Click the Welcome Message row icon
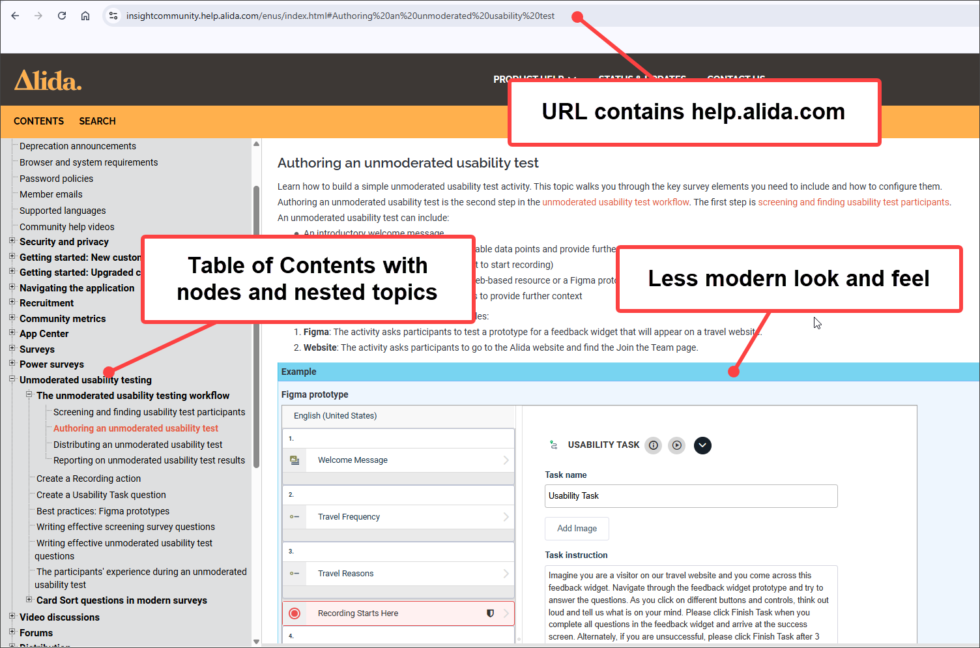Image resolution: width=980 pixels, height=648 pixels. tap(295, 460)
